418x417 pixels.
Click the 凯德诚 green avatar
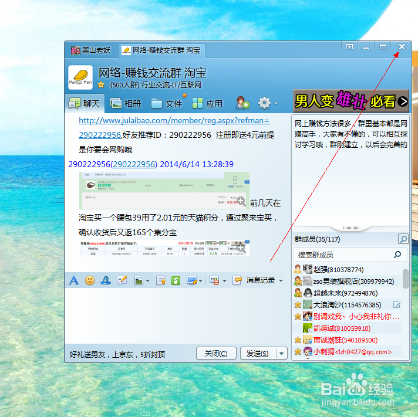click(x=308, y=328)
